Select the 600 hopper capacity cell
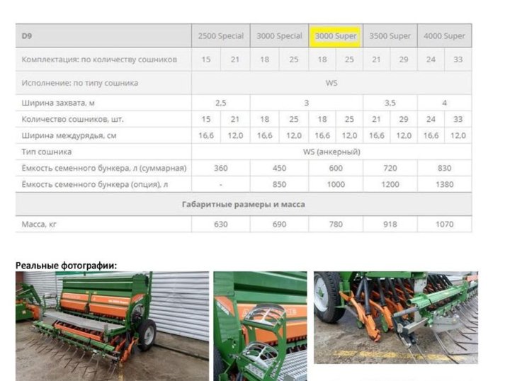This screenshot has height=381, width=510. click(x=336, y=169)
